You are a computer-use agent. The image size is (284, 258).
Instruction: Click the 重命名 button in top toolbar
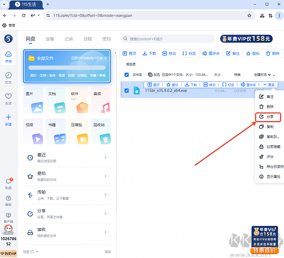pos(211,54)
